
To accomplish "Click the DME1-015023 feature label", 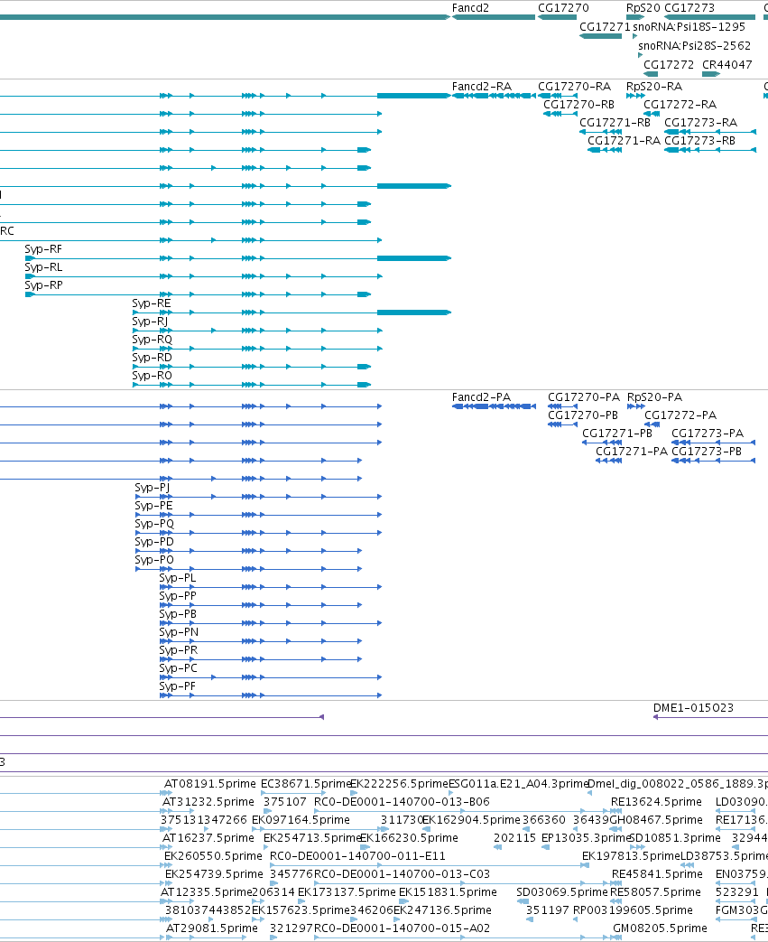I will tap(693, 708).
